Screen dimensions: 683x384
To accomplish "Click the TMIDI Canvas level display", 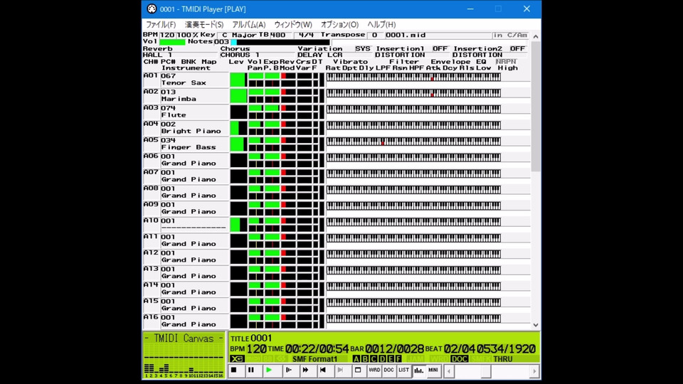I will (184, 356).
